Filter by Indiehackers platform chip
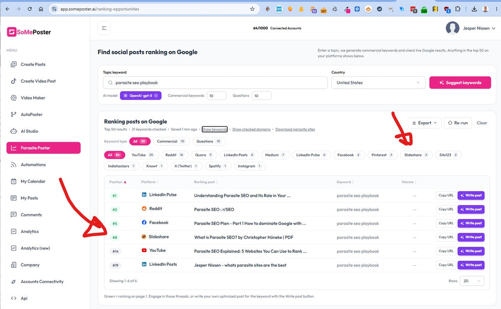Screen dimensions: 501x309 point(122,166)
